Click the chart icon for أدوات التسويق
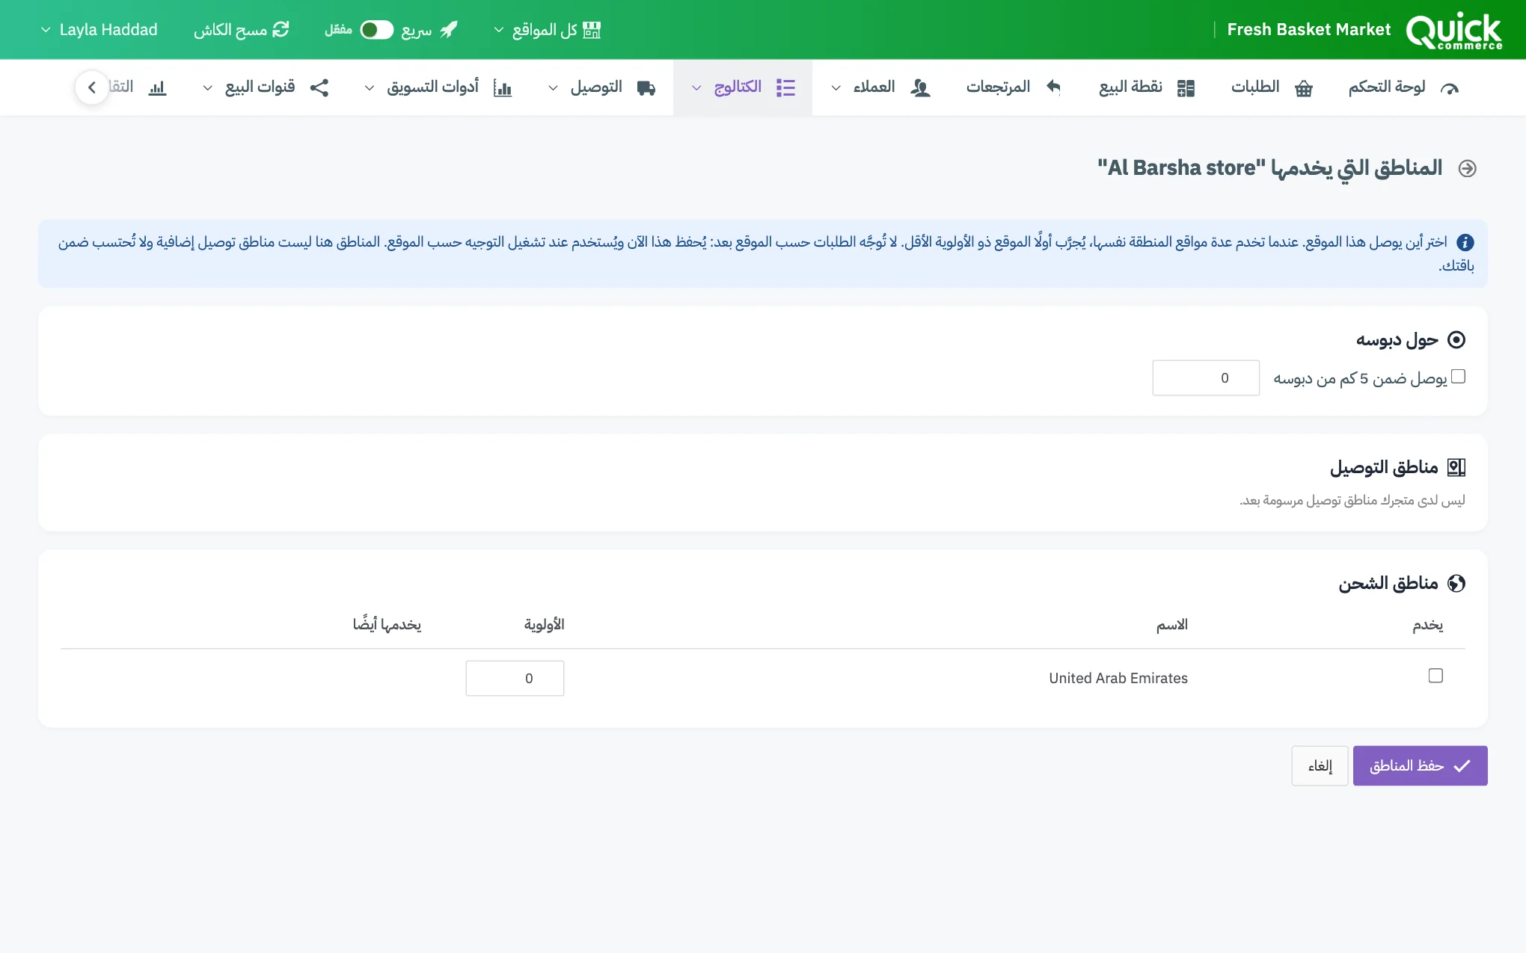Viewport: 1526px width, 953px height. 503,88
